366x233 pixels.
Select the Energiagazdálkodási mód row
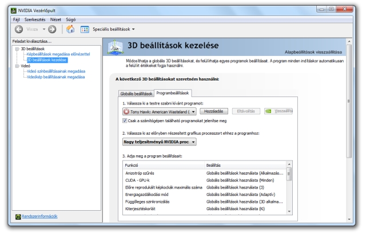[x=205, y=195]
